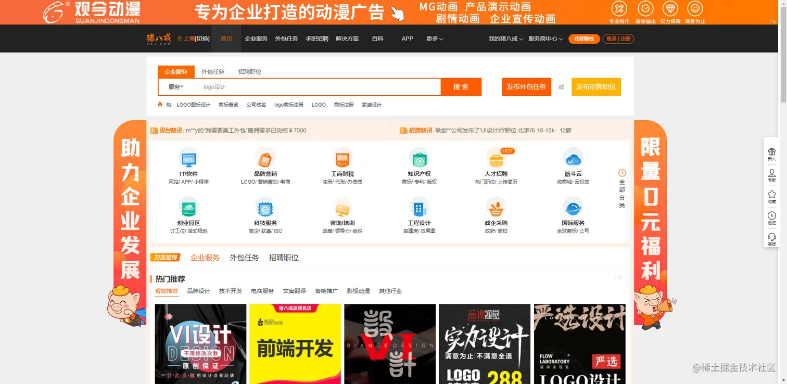Click the 登录 link
Screen dimensions: 787x384
pyautogui.click(x=611, y=39)
